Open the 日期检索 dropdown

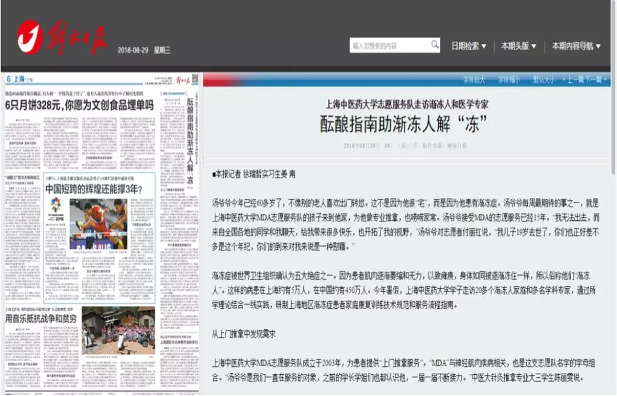[468, 46]
